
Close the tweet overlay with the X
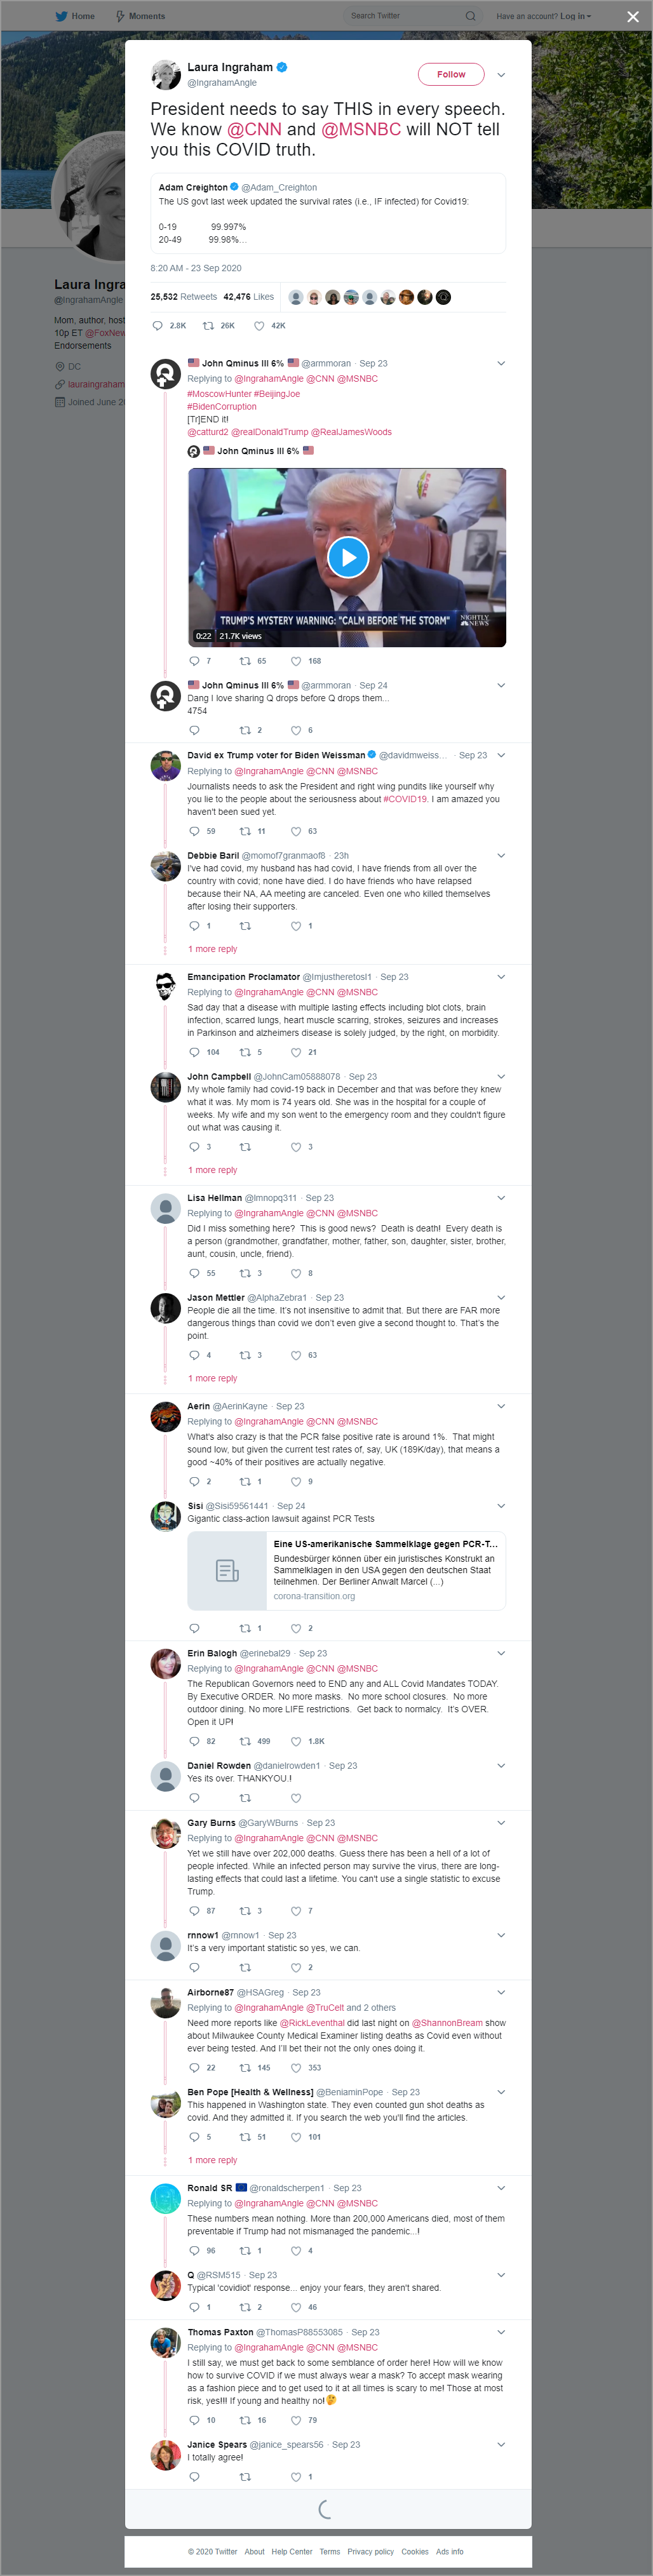click(632, 17)
